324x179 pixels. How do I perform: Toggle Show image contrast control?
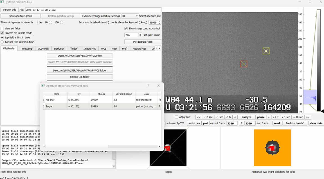coord(126,28)
